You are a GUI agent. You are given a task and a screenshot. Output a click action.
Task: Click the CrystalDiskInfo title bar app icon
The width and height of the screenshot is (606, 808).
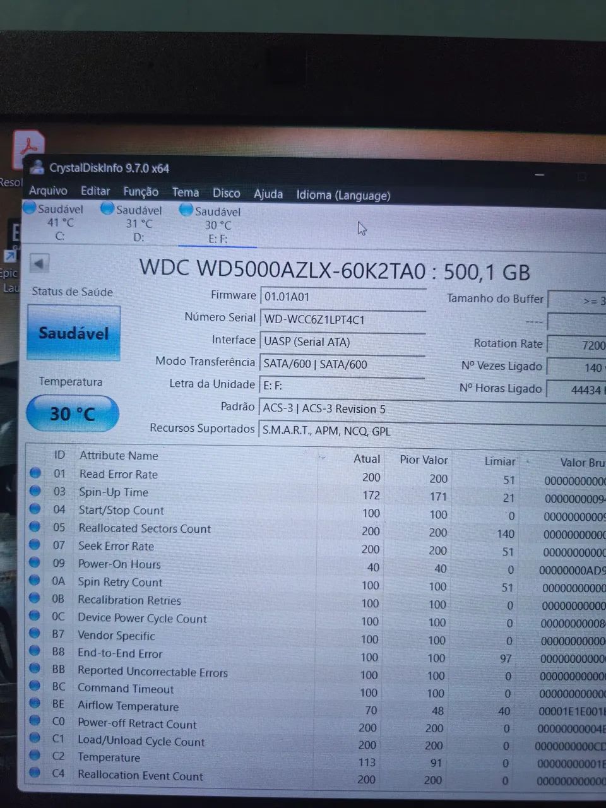[x=38, y=167]
